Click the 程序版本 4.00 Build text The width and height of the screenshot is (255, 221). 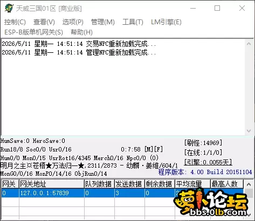click(205, 172)
